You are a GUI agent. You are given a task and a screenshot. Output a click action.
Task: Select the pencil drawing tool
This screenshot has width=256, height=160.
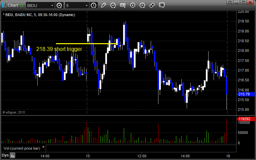pos(103,5)
